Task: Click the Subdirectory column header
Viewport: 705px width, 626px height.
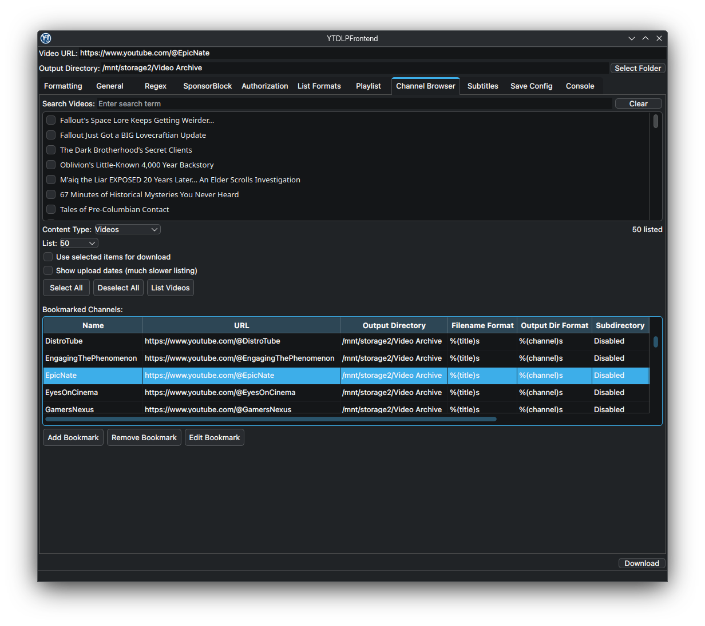Action: (x=620, y=325)
